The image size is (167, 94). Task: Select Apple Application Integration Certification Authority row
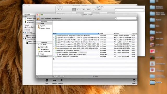coord(95,36)
